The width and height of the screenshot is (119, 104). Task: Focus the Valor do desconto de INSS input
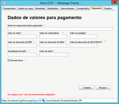coord(53,46)
